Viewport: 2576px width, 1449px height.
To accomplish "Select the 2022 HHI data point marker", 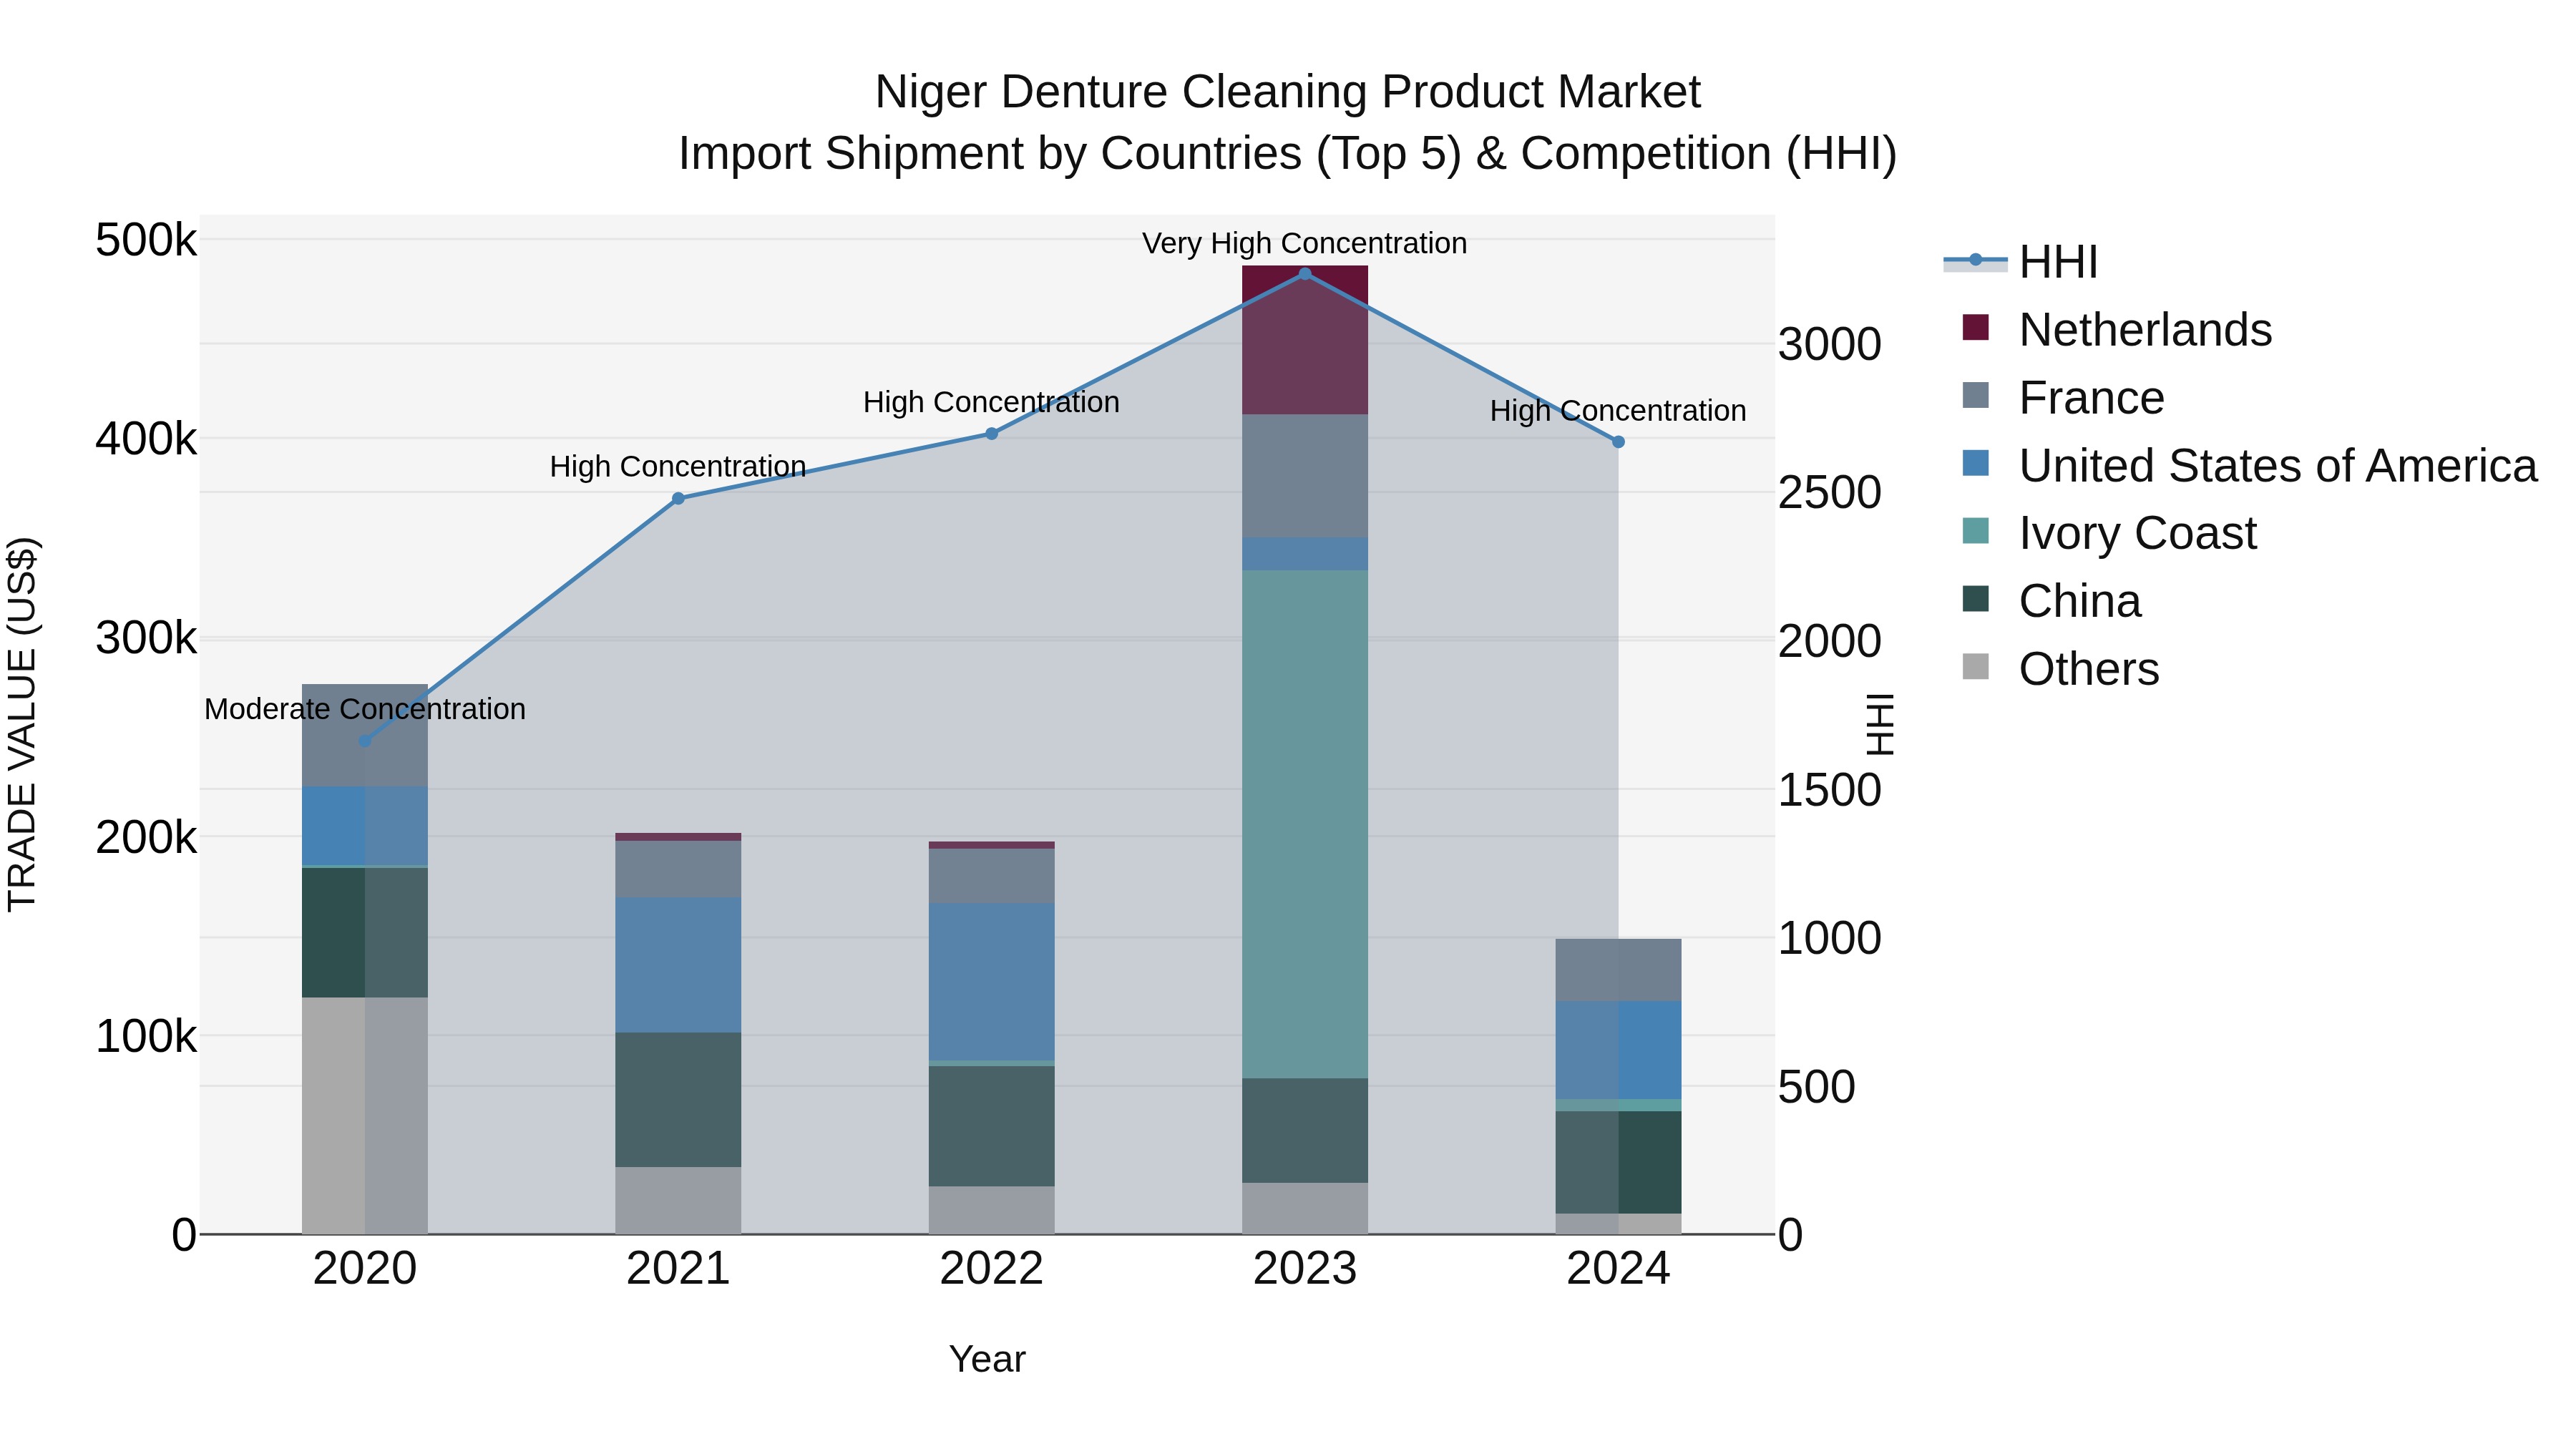I will click(991, 434).
